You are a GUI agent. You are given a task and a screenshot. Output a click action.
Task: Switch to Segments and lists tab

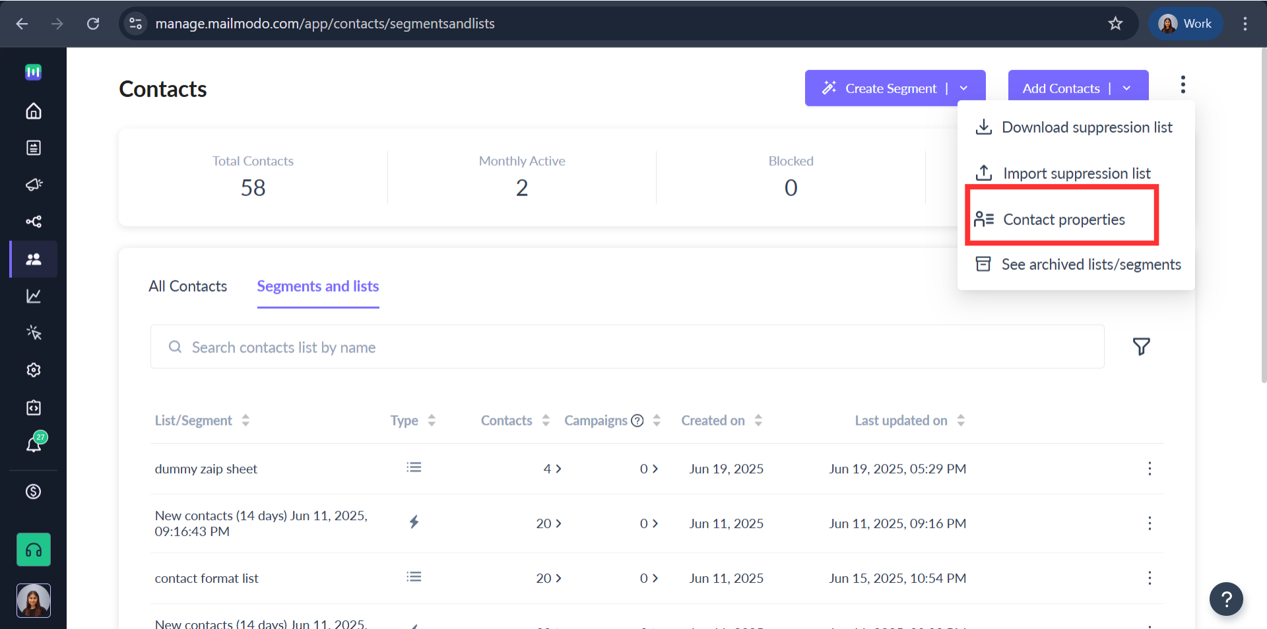[318, 286]
